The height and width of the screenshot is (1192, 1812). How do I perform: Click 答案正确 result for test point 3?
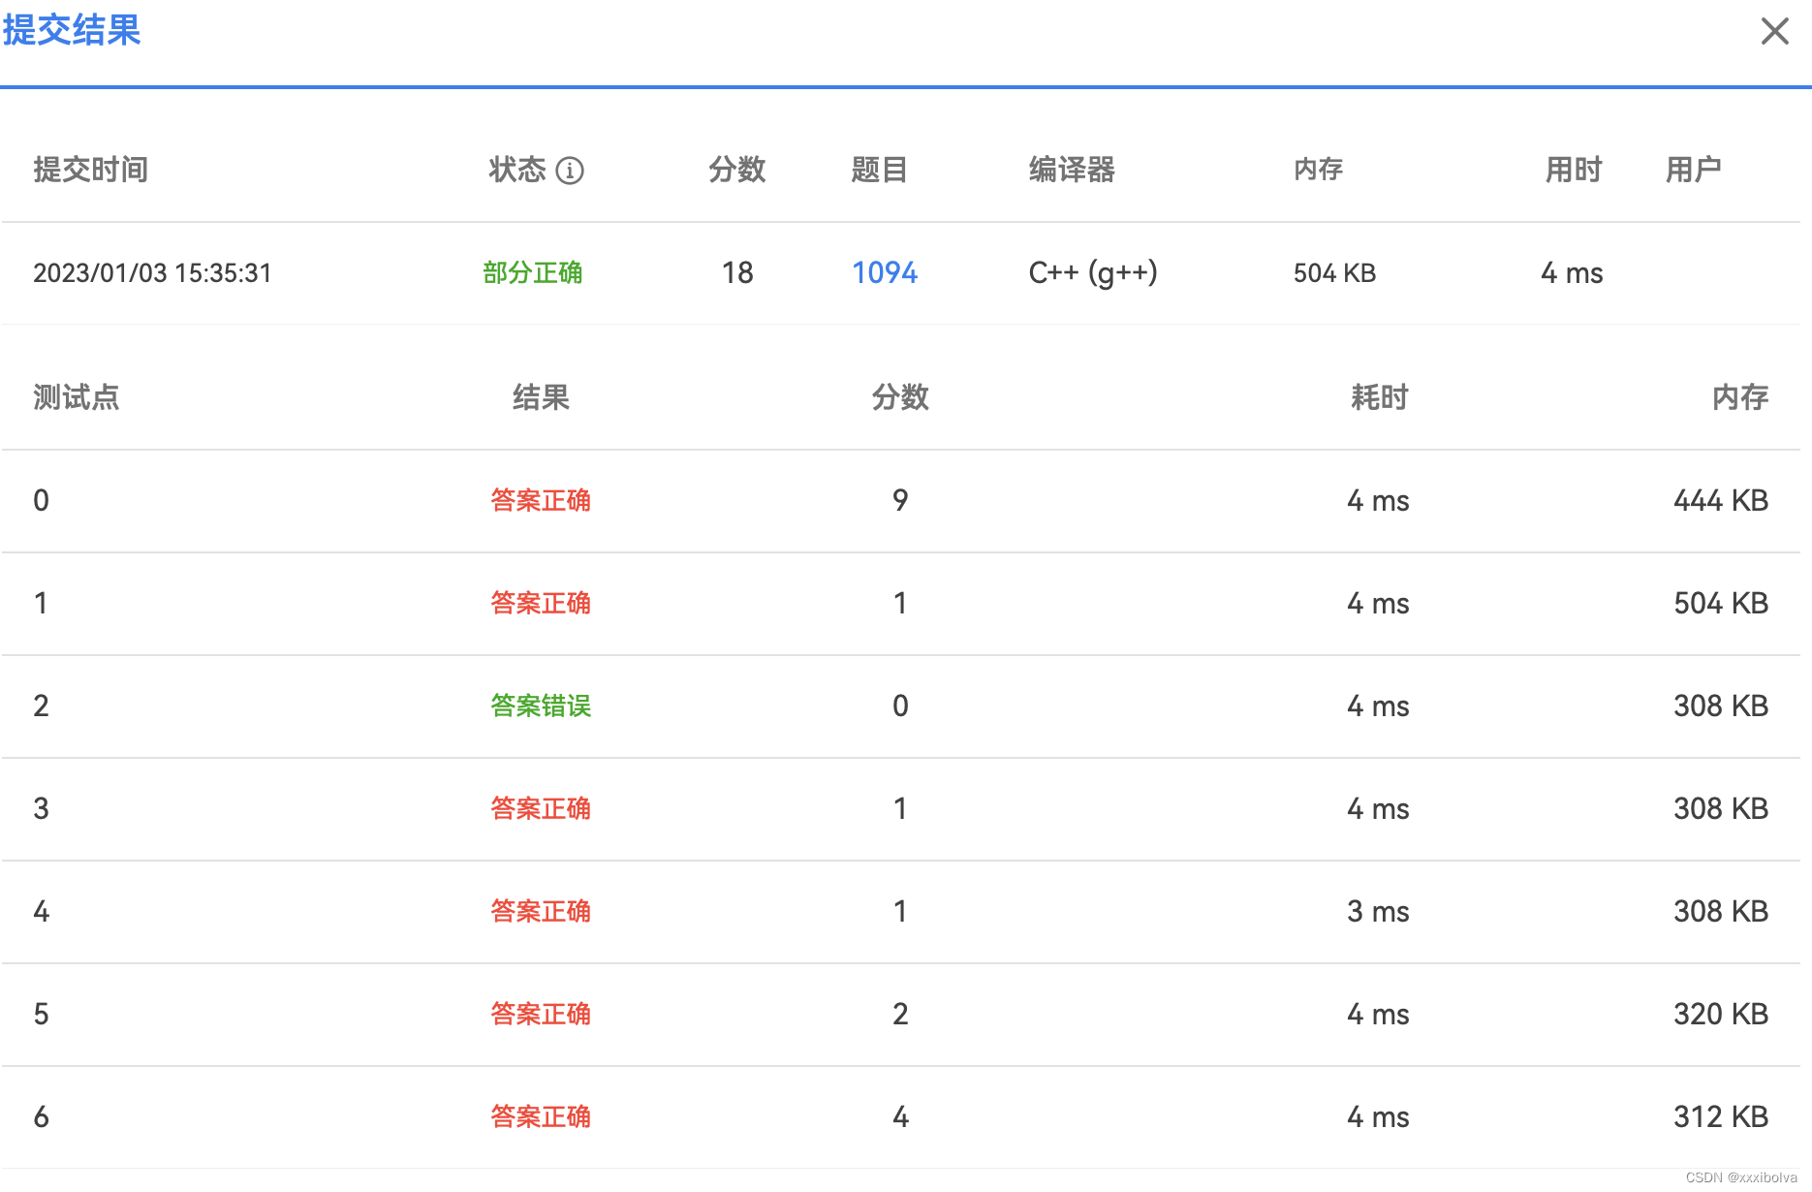[x=540, y=809]
